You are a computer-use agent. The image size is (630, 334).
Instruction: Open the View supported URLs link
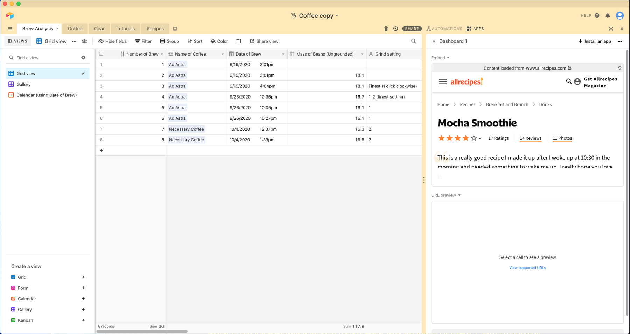(527, 268)
